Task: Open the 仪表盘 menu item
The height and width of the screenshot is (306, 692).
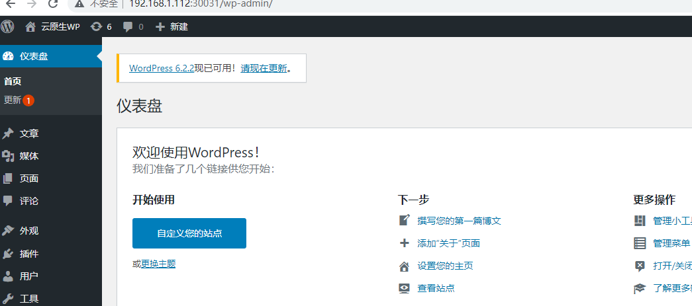Action: 51,56
